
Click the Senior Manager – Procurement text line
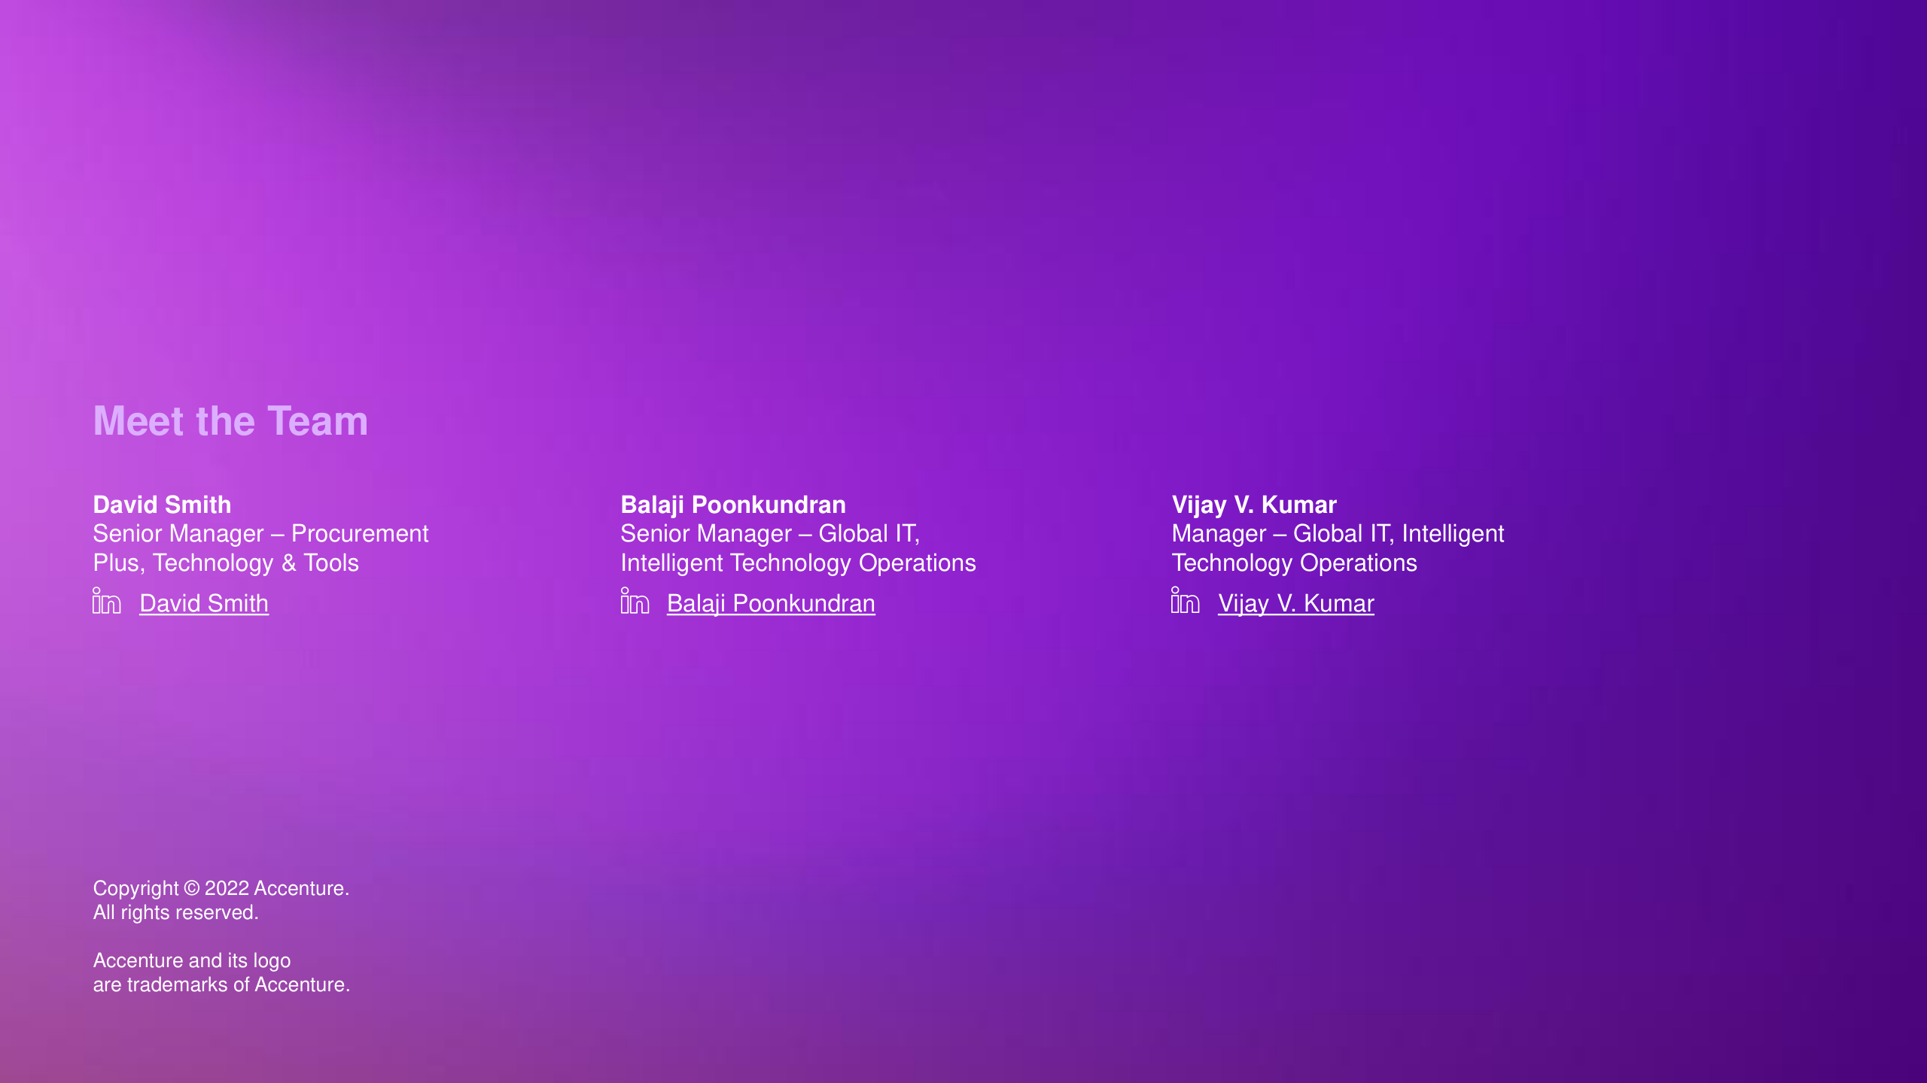coord(260,534)
